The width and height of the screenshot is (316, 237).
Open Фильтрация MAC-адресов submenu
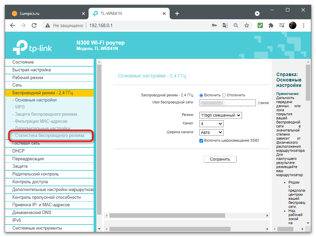40,121
